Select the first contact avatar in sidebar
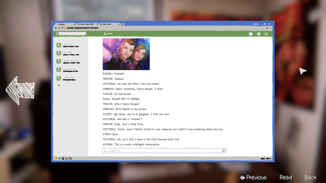Image resolution: width=326 pixels, height=183 pixels. click(x=59, y=45)
